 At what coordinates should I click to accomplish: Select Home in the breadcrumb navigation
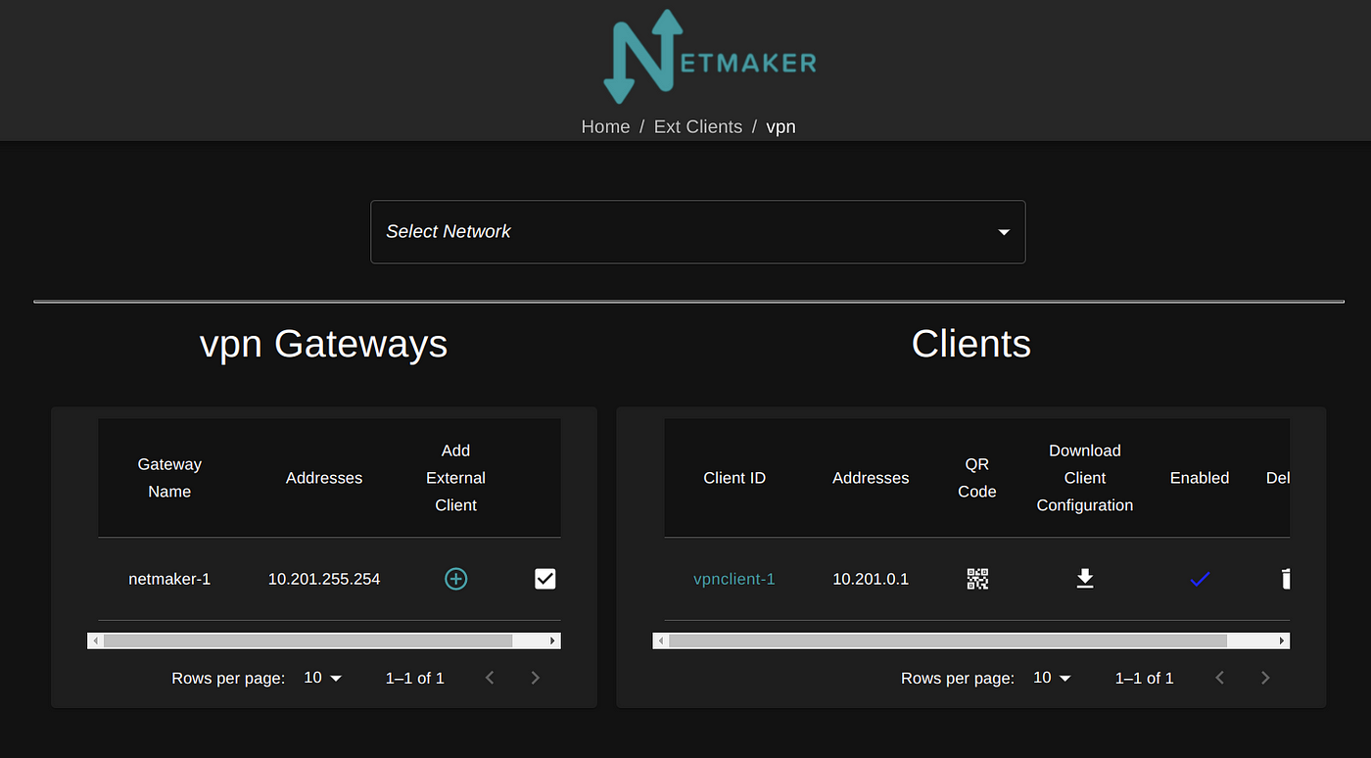coord(605,126)
